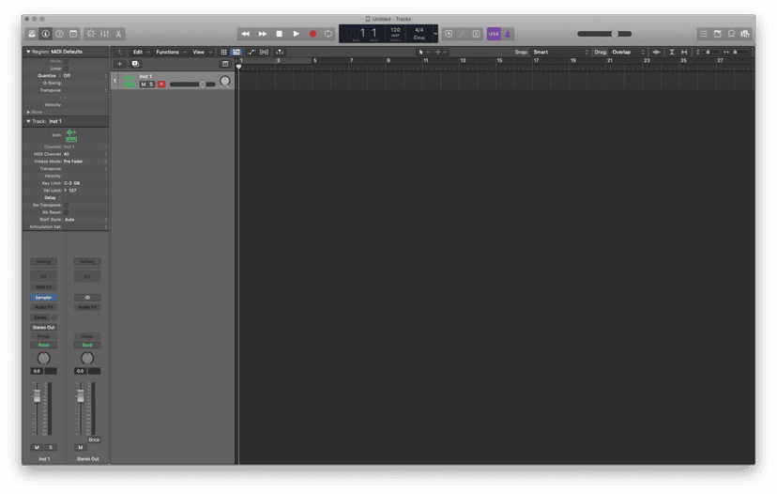Click the Stop transport button
Image resolution: width=777 pixels, height=494 pixels.
[279, 34]
